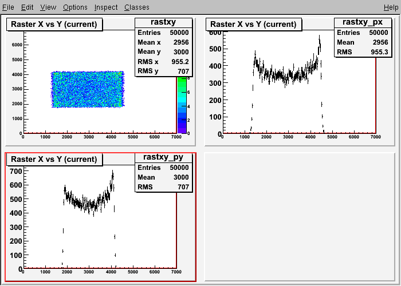Click 'RMS 707' in rastxy_py stats
This screenshot has height=286, width=401.
click(x=163, y=187)
